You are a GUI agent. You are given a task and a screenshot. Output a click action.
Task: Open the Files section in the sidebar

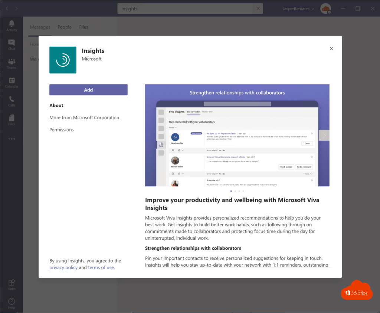point(11,119)
